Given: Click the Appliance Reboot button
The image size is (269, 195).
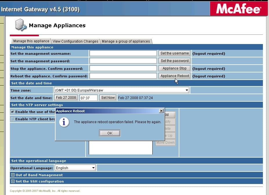Looking at the screenshot, I should 174,76.
